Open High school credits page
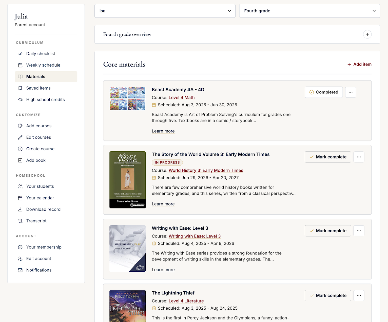This screenshot has height=322, width=388. (x=46, y=100)
